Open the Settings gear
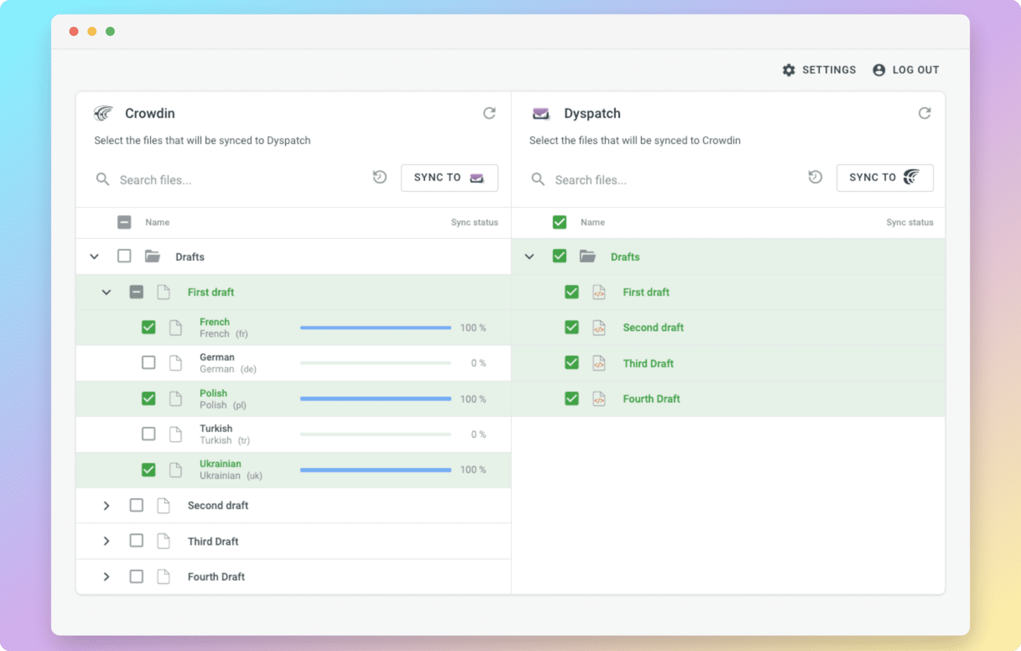The width and height of the screenshot is (1021, 651). click(x=788, y=70)
